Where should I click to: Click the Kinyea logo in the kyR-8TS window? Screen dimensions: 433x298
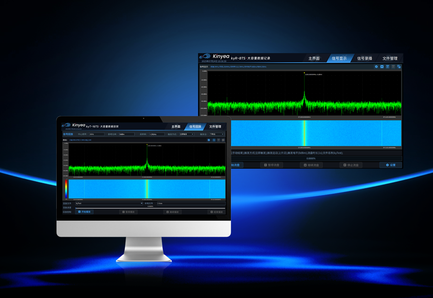pyautogui.click(x=215, y=57)
